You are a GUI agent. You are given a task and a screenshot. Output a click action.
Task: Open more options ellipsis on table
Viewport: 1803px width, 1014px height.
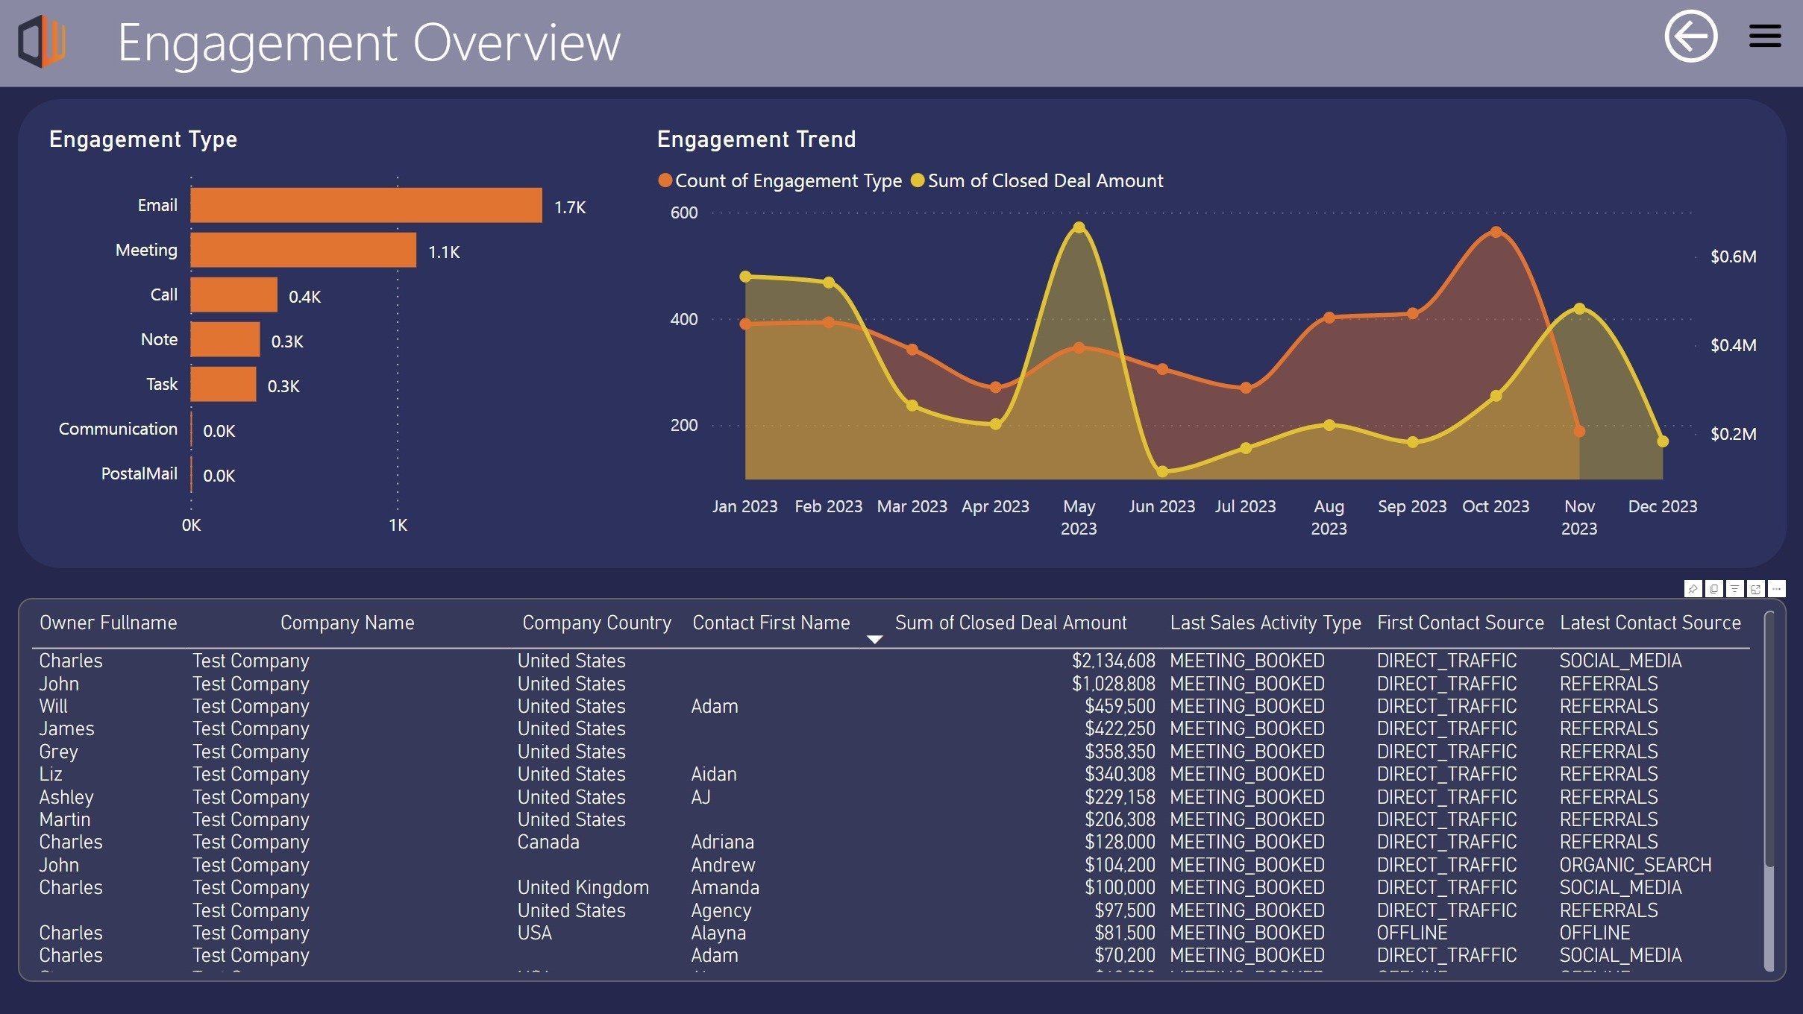point(1777,589)
